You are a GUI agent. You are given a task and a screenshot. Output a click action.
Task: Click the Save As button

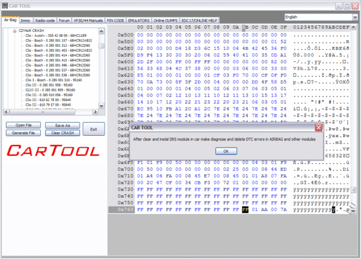pos(63,126)
